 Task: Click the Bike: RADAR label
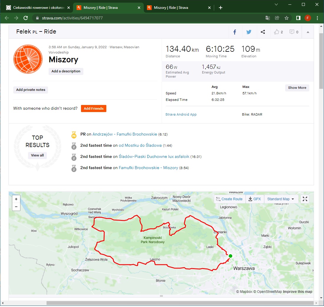click(x=252, y=114)
